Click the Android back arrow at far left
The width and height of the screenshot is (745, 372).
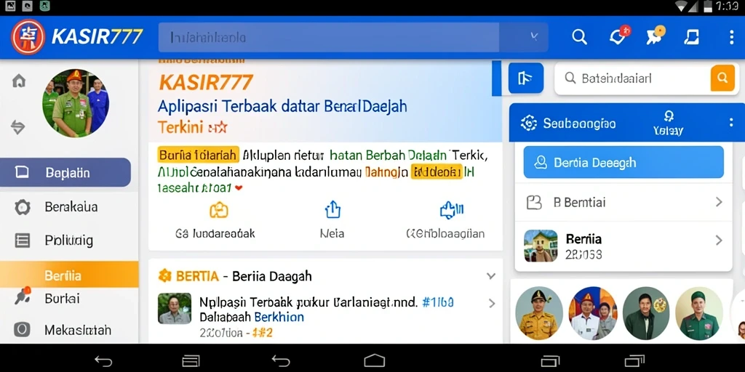coord(103,361)
